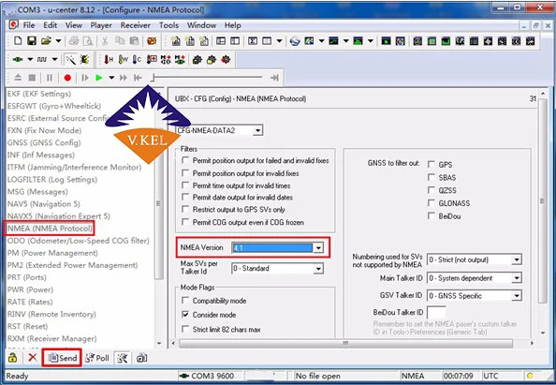Open a file with the folder icon

click(46, 41)
